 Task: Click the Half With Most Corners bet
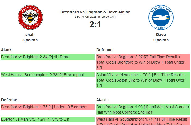point(143,110)
